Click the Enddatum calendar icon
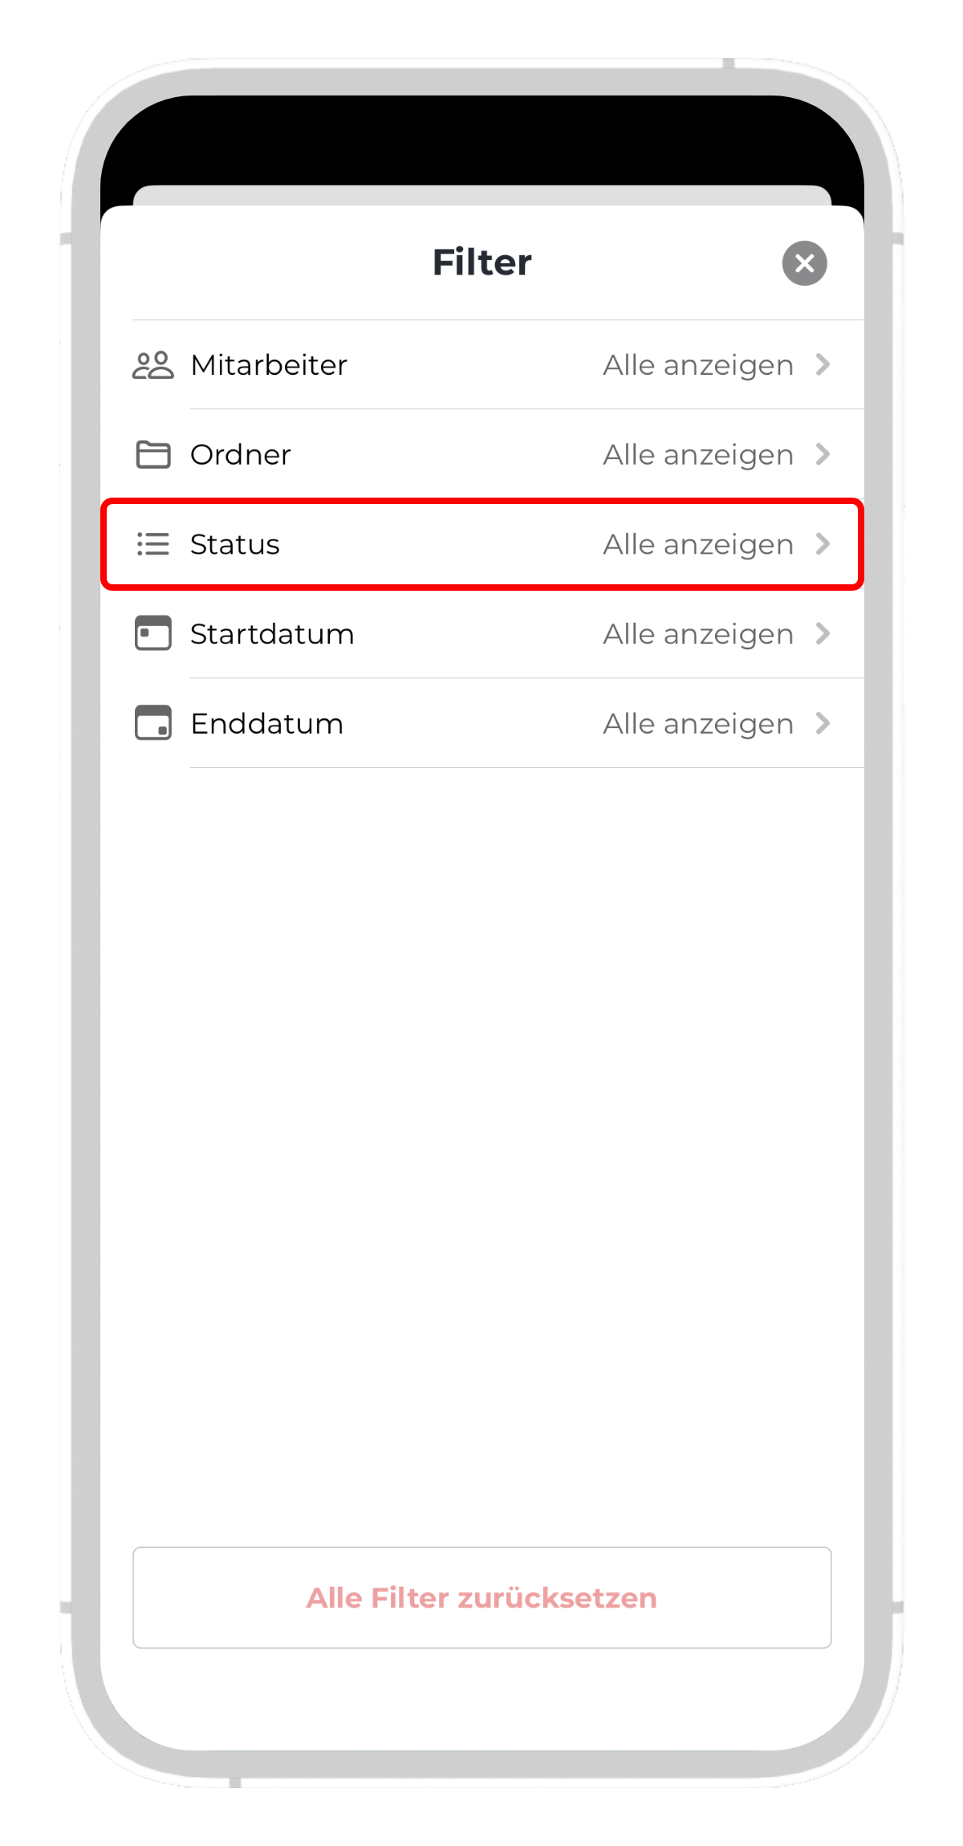Viewport: 963px width, 1846px height. pos(152,722)
